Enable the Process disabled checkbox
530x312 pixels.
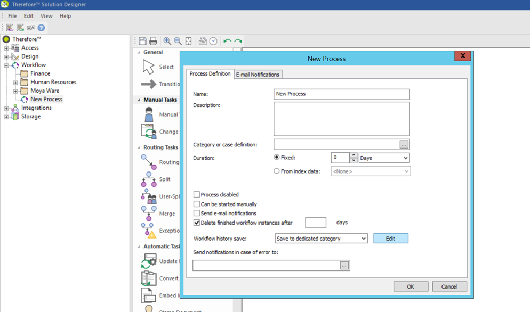pyautogui.click(x=197, y=194)
